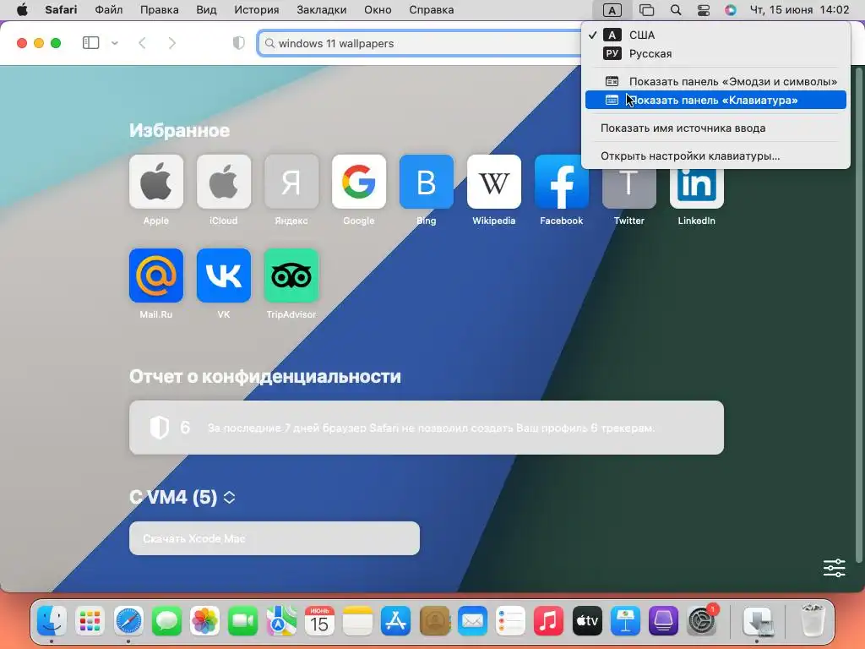Open Control Center in menu bar
This screenshot has height=649, width=865.
coord(704,10)
